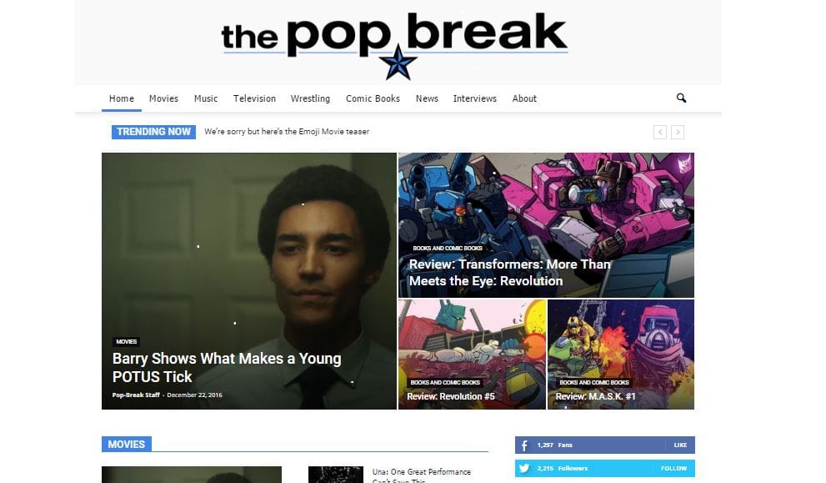This screenshot has height=483, width=826.
Task: Click the Review: Revolution #5 thumbnail
Action: pyautogui.click(x=472, y=355)
